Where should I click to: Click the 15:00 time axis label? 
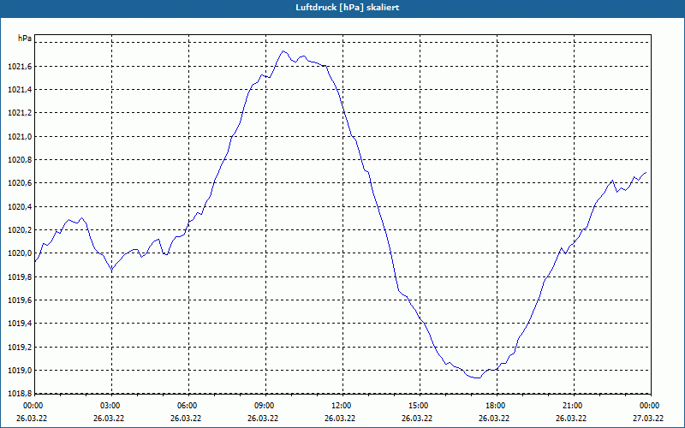click(419, 406)
